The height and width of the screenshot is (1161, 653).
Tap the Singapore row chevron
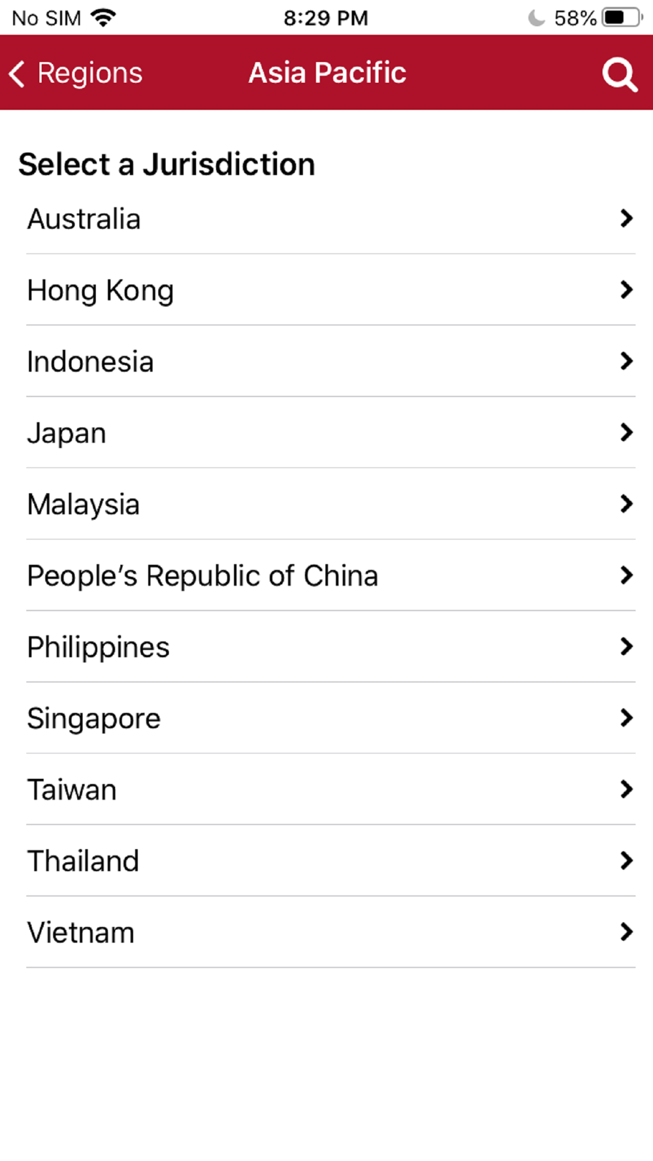(x=626, y=718)
